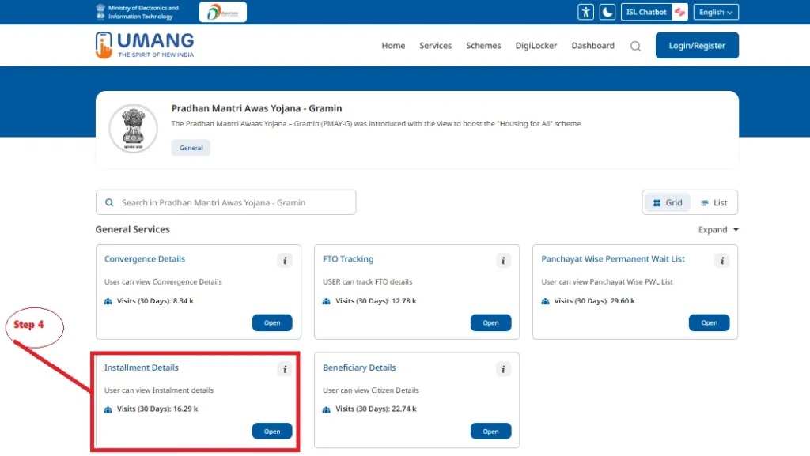
Task: Click the Login/Register button
Action: pos(697,46)
